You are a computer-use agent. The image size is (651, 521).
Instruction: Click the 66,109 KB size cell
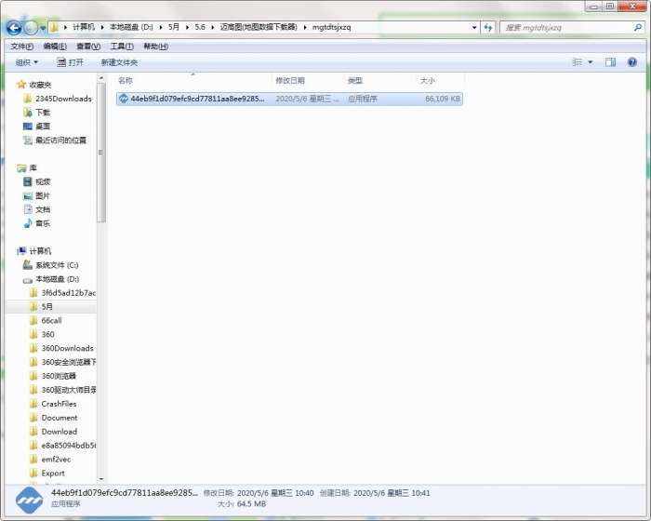[443, 99]
